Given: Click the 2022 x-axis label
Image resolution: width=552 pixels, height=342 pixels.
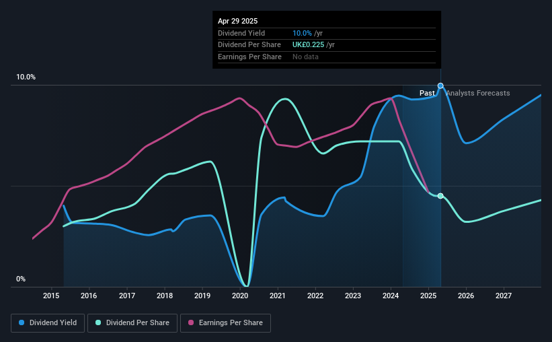Looking at the screenshot, I should coord(315,296).
